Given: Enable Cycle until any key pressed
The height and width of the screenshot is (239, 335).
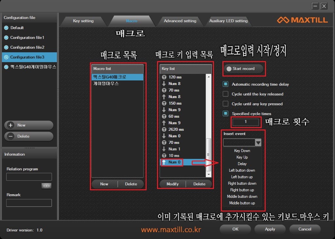Looking at the screenshot, I should click(225, 104).
